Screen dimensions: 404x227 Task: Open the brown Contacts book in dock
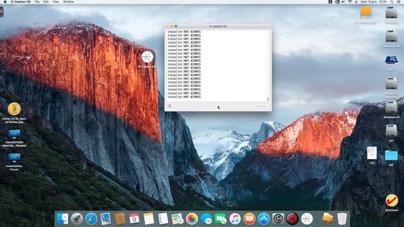pyautogui.click(x=120, y=219)
